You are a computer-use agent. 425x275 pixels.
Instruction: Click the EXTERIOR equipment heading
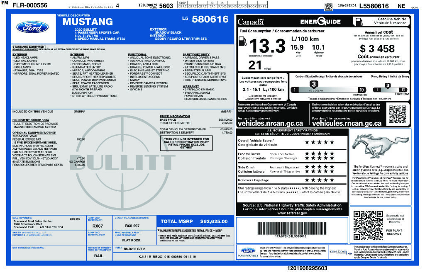click(x=20, y=54)
